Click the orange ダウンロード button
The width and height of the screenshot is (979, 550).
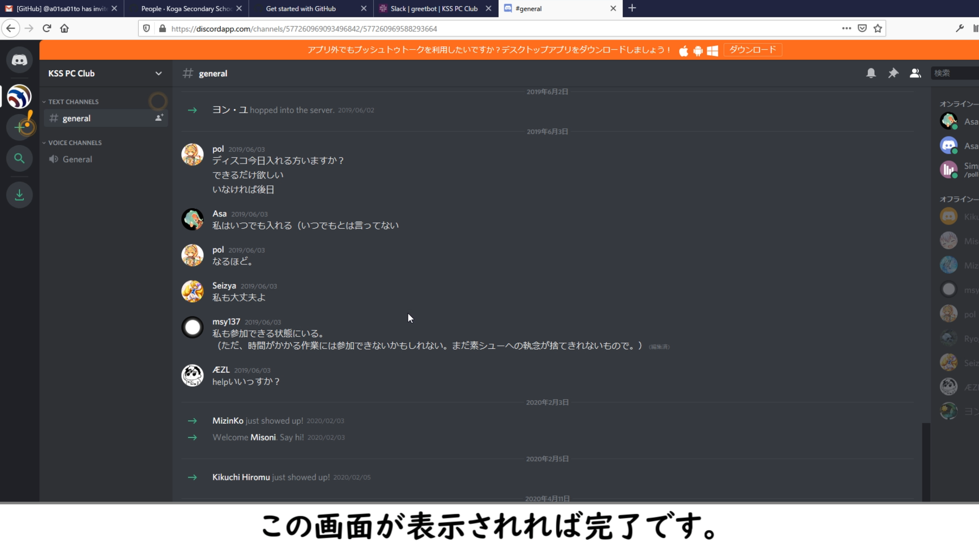(x=752, y=50)
